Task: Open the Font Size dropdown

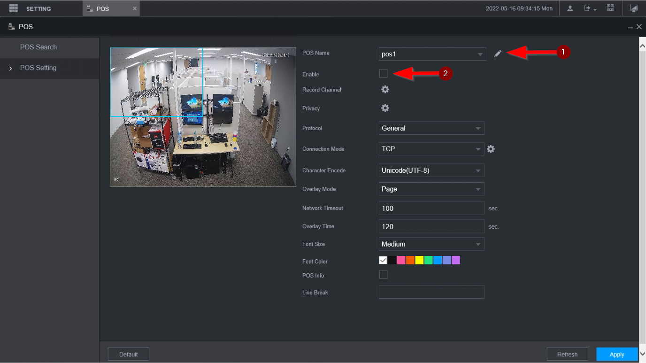Action: coord(431,244)
